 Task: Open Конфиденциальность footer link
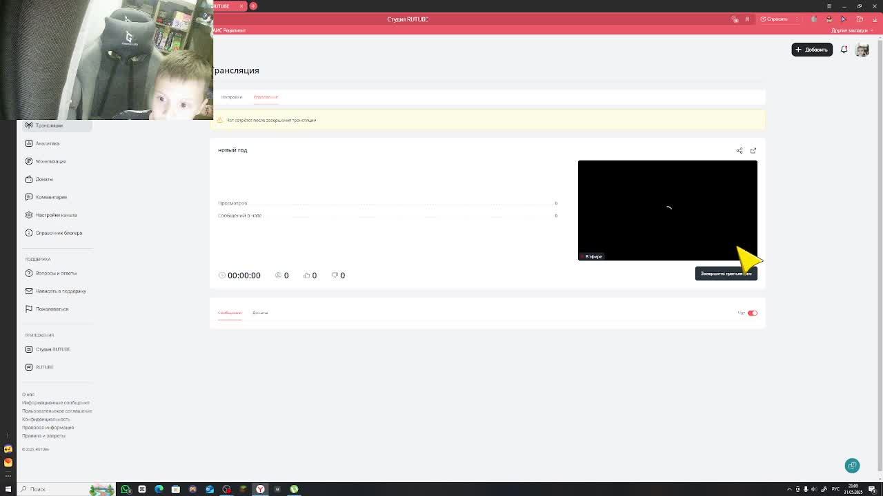coord(46,420)
